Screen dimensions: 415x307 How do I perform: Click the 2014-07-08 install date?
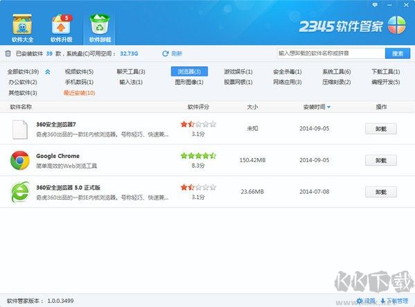click(x=314, y=191)
